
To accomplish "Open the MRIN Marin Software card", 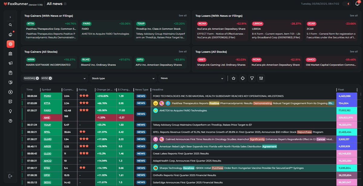I will (x=51, y=62).
